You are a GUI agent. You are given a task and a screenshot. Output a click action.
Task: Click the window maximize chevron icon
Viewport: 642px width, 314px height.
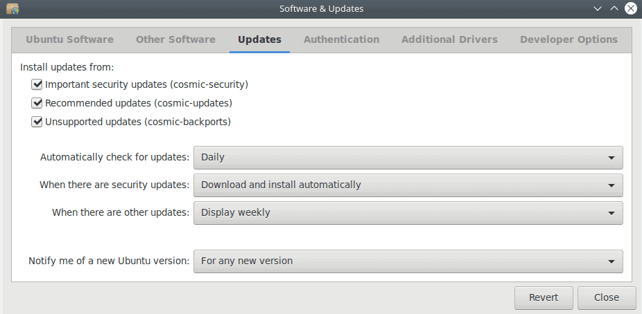pyautogui.click(x=614, y=8)
